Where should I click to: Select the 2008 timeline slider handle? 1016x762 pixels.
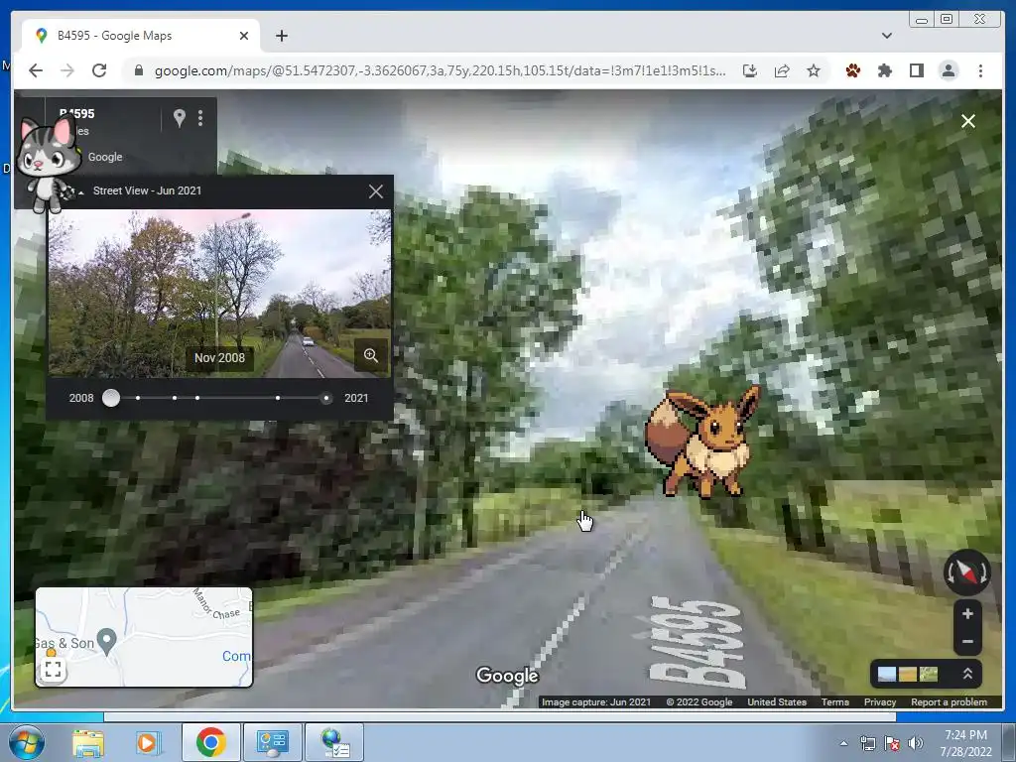point(111,398)
